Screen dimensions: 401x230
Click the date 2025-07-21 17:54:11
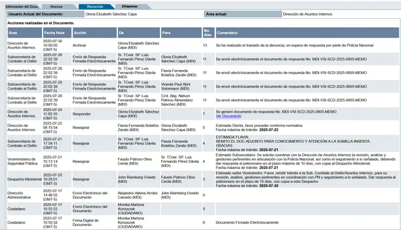(52, 144)
